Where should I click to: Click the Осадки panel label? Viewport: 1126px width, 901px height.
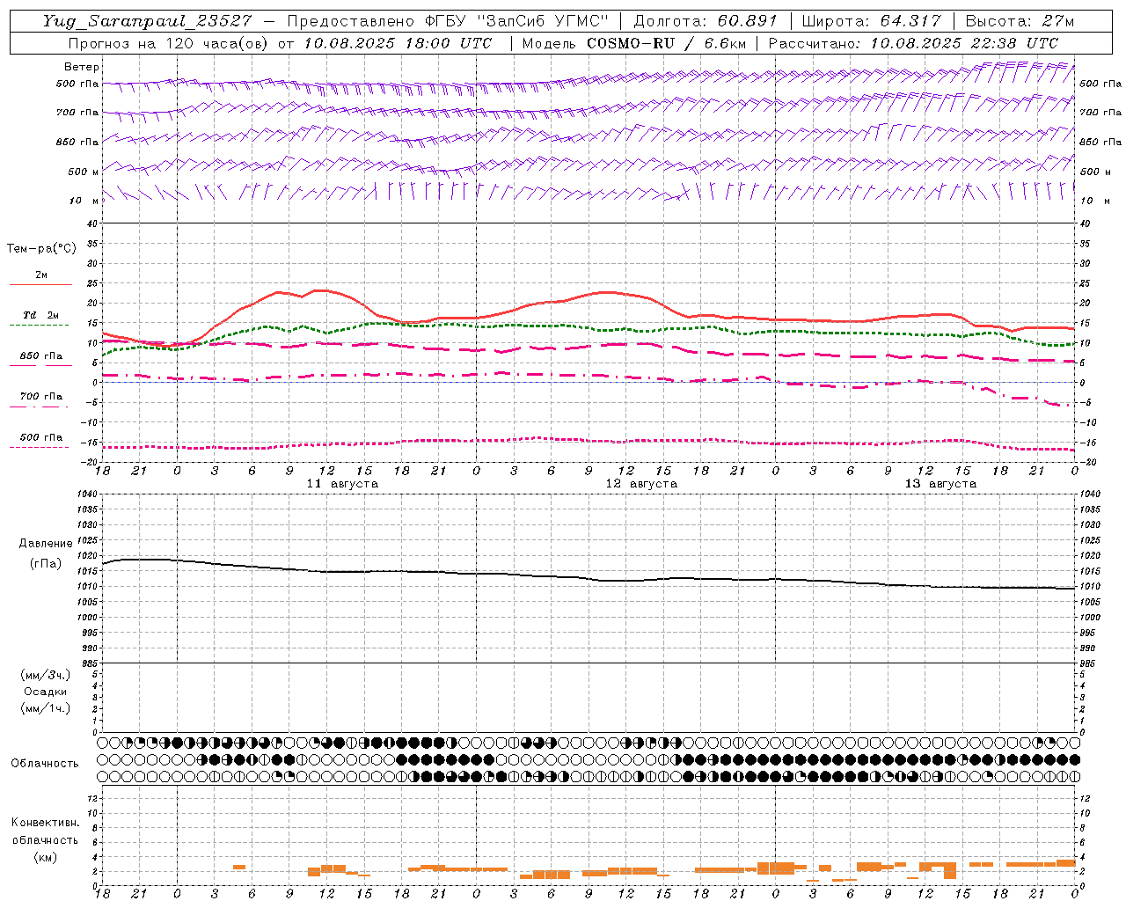coord(46,692)
